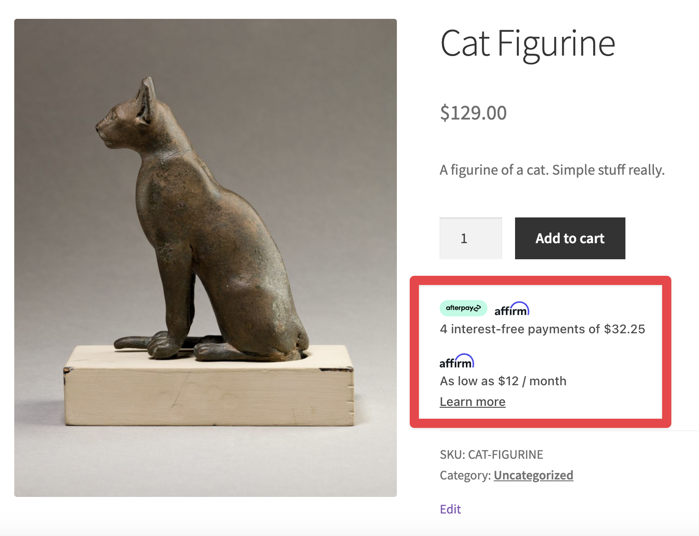Click the Afterpay logo badge
Viewport: 699px width, 536px height.
(x=463, y=308)
